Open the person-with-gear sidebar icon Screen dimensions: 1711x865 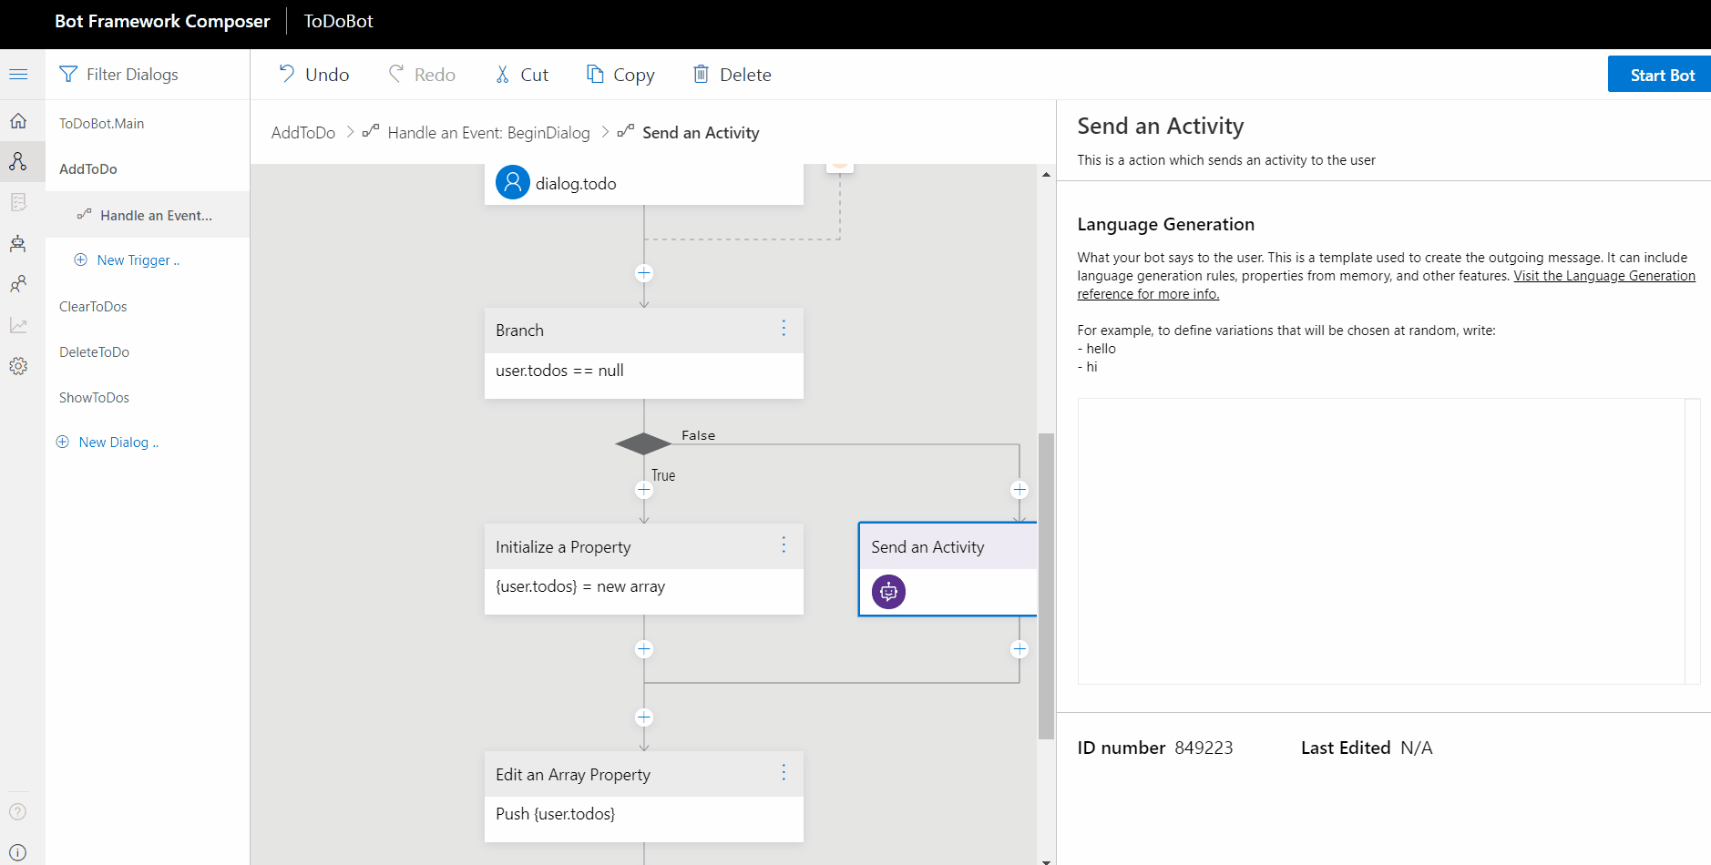coord(18,284)
